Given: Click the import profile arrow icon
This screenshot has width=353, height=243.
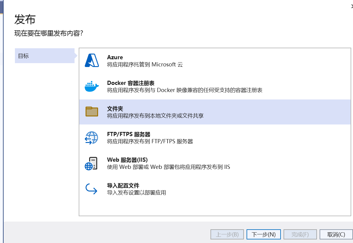Looking at the screenshot, I should (x=92, y=189).
